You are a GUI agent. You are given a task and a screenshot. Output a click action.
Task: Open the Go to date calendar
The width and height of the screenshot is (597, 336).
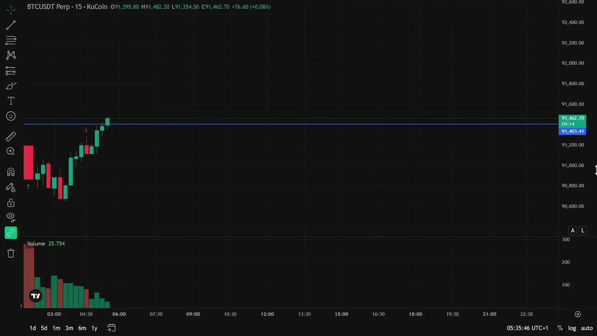click(111, 328)
